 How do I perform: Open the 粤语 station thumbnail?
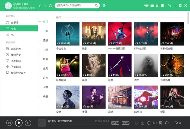click(94, 97)
